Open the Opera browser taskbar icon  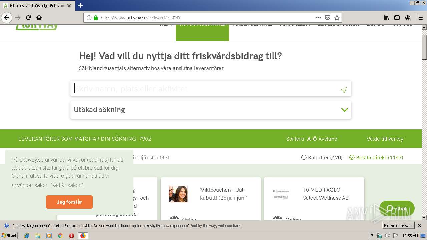pos(71,236)
